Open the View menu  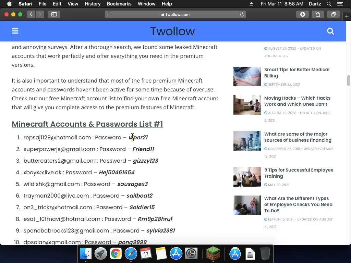pyautogui.click(x=73, y=4)
